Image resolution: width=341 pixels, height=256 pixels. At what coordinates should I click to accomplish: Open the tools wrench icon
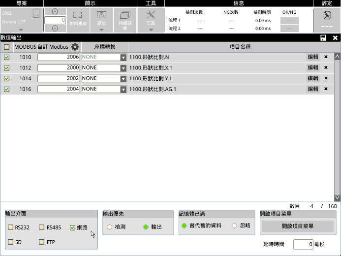[151, 15]
